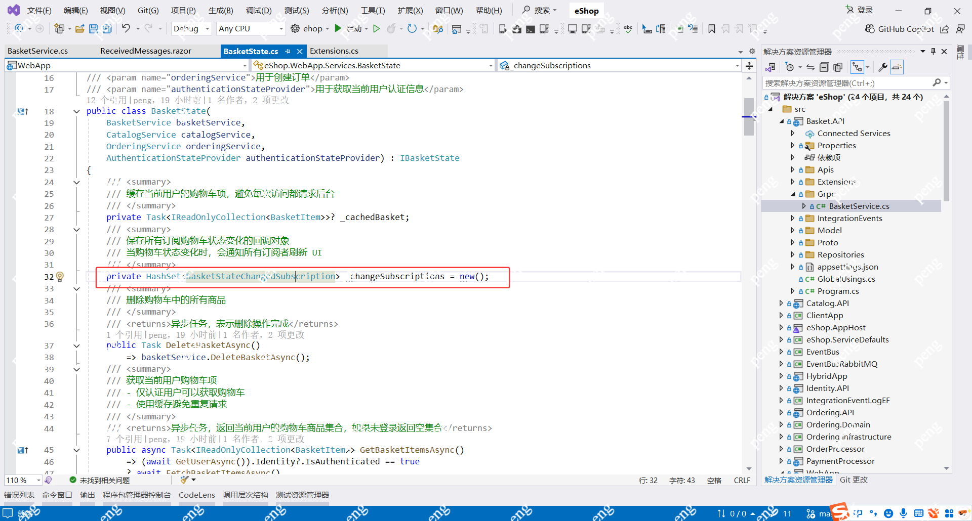This screenshot has width=972, height=521.
Task: Sync Solution Explorer with the active document
Action: click(811, 67)
